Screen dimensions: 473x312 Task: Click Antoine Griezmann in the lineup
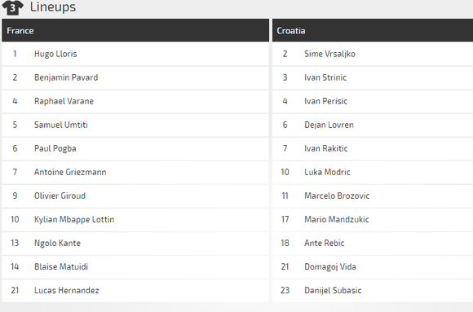[70, 172]
